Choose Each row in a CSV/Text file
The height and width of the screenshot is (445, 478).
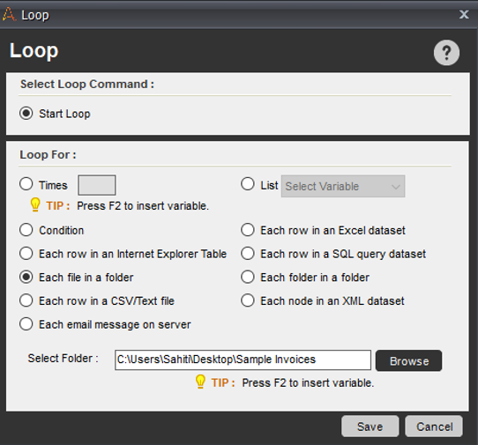point(26,300)
